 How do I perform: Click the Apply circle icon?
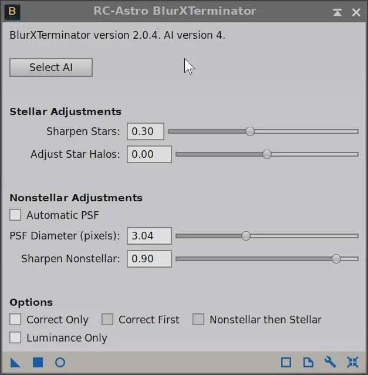(x=60, y=362)
